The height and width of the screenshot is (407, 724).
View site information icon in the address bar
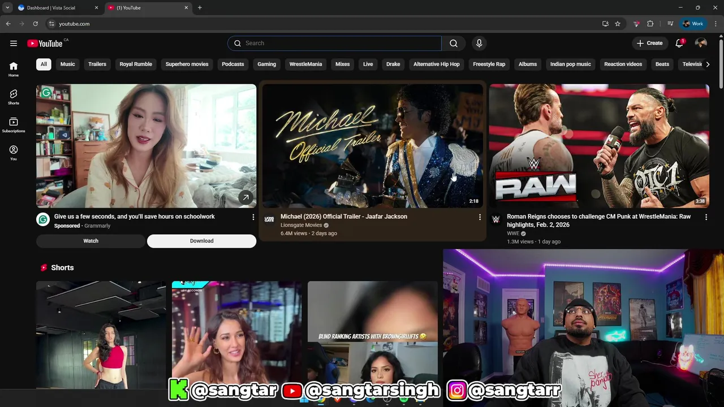point(51,24)
